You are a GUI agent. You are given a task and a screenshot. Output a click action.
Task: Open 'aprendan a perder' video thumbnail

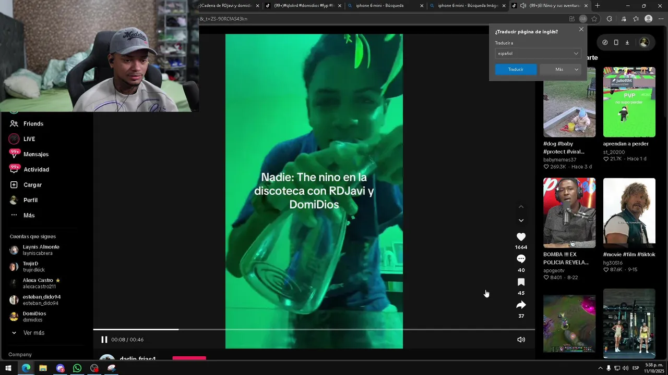pos(629,102)
